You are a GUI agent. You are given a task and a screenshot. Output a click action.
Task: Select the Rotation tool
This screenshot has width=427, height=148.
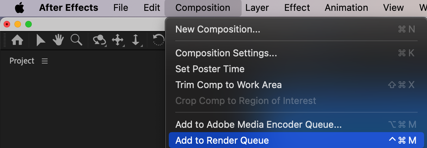click(159, 40)
